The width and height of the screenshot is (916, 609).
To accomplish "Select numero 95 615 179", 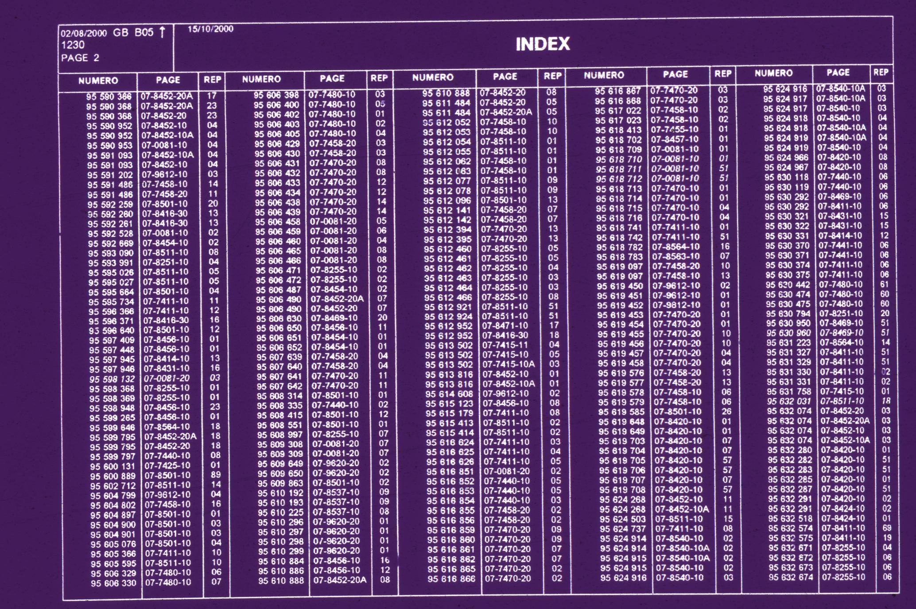I will click(450, 414).
